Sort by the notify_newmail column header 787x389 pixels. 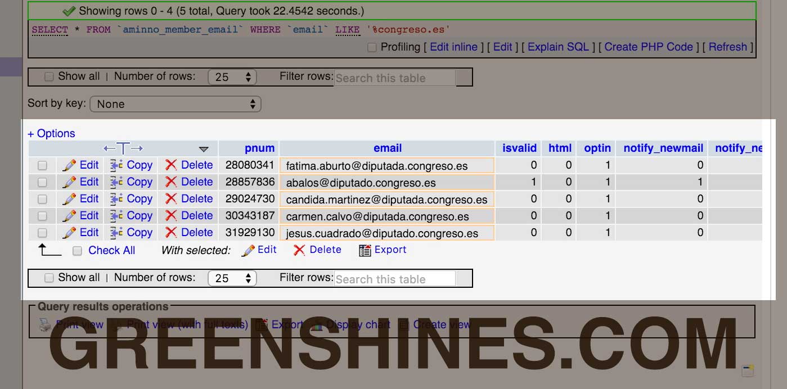click(x=663, y=148)
